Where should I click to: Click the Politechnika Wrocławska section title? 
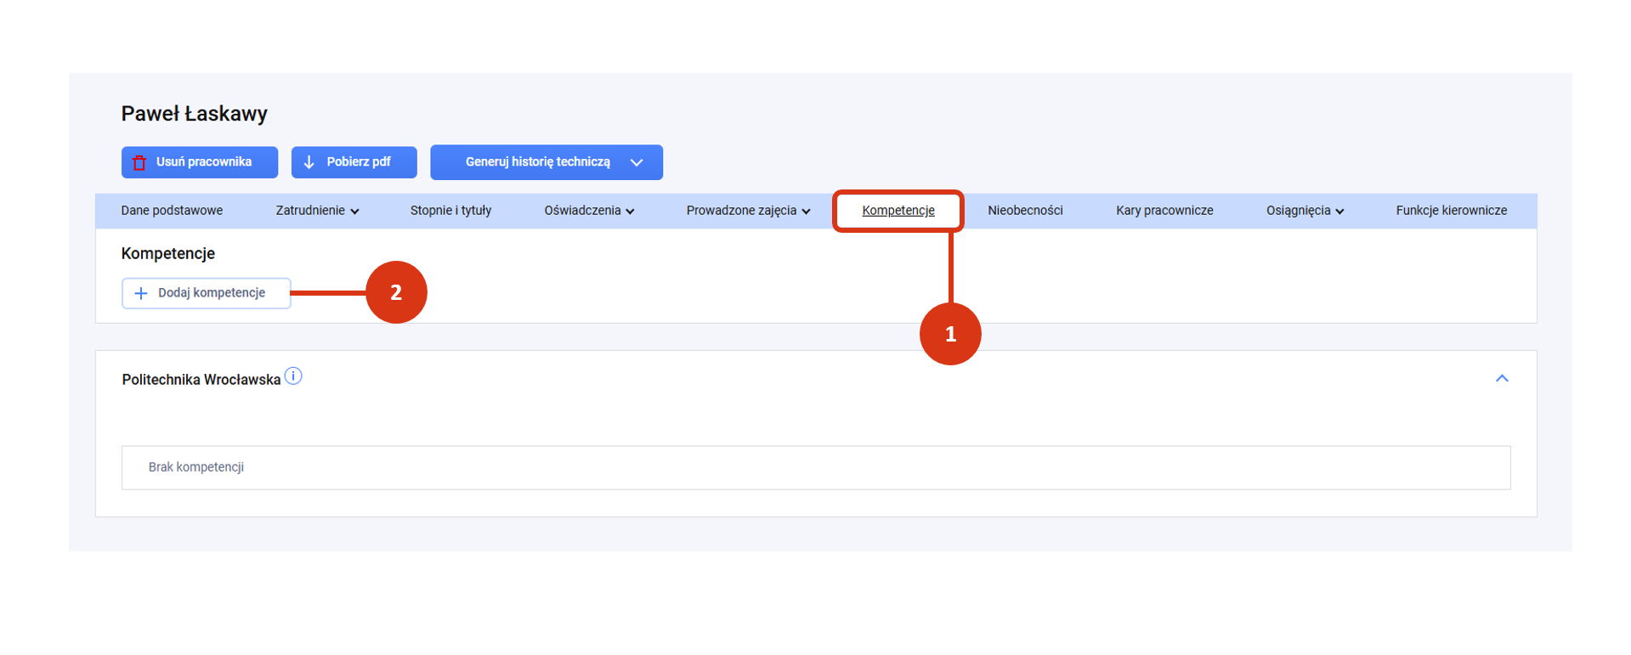pos(201,380)
